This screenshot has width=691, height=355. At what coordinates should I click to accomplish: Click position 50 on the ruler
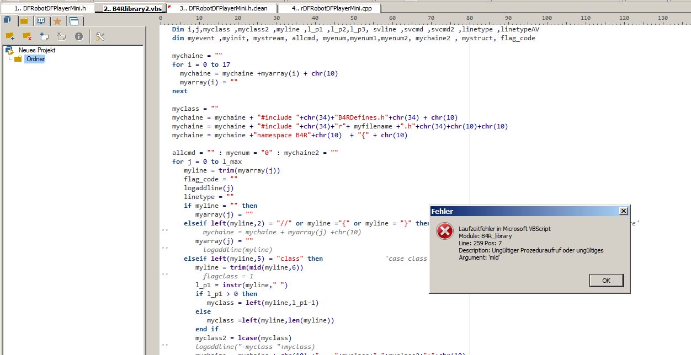[x=353, y=18]
